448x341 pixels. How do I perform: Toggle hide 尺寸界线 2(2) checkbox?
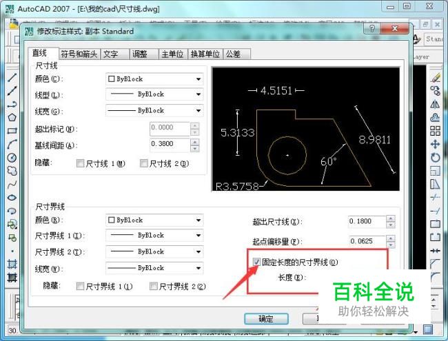click(154, 286)
